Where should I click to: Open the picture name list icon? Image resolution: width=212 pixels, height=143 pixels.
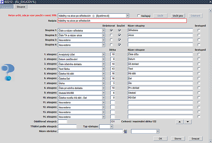point(125,131)
